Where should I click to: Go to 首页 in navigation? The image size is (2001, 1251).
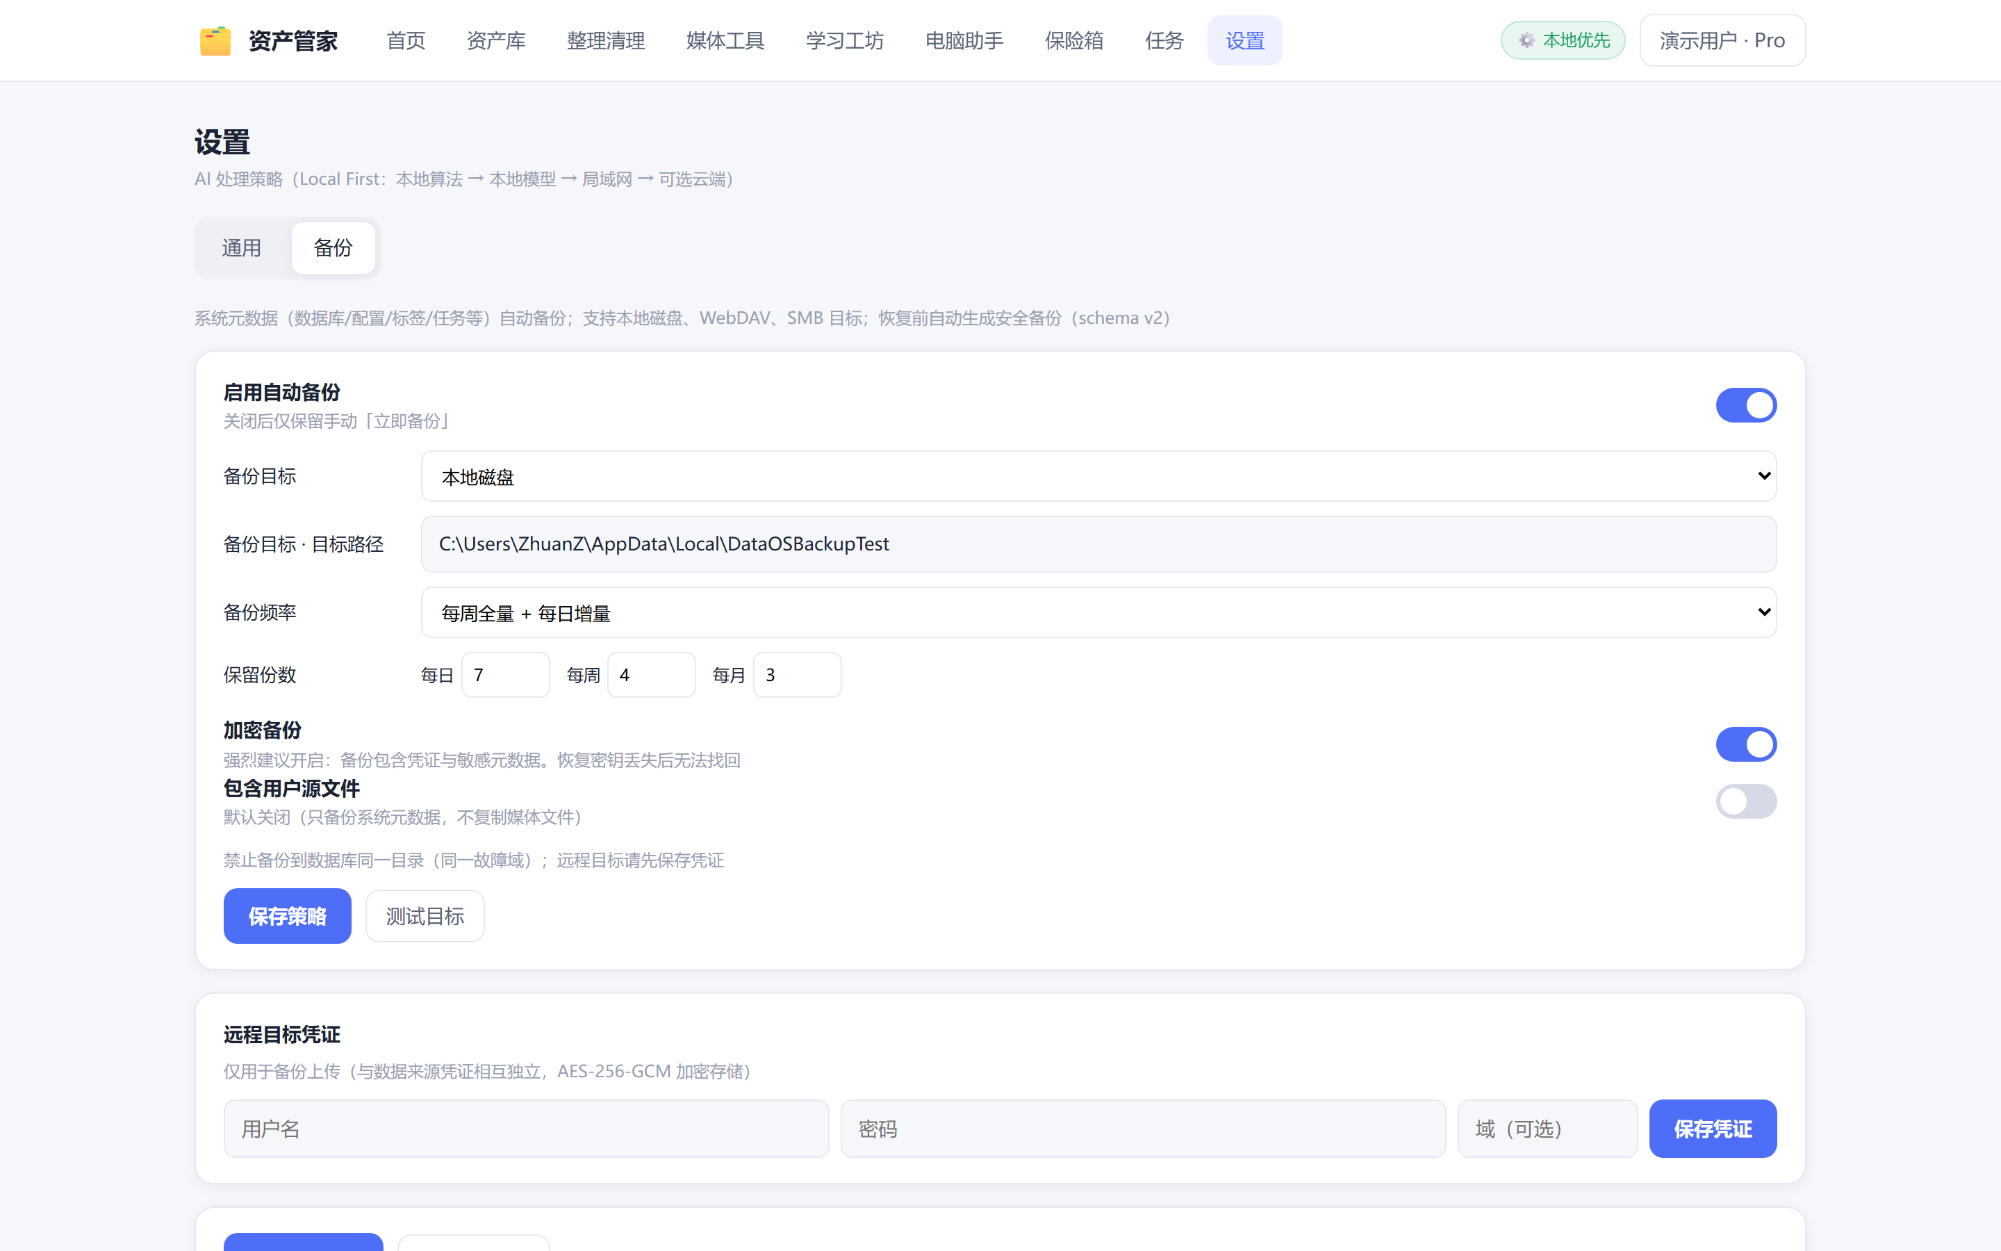click(406, 40)
